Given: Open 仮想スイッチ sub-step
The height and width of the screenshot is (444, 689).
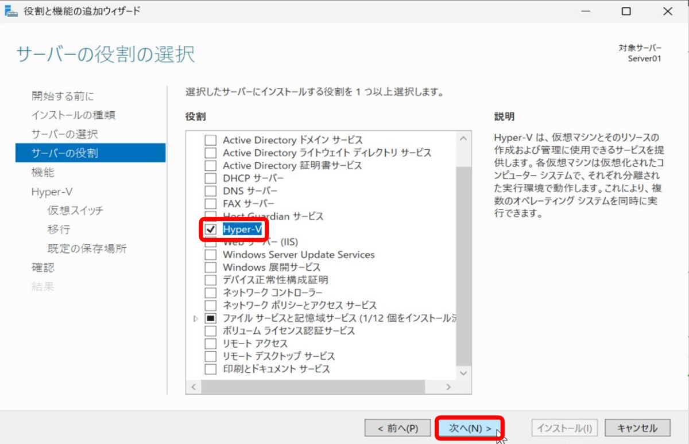Looking at the screenshot, I should pyautogui.click(x=75, y=211).
